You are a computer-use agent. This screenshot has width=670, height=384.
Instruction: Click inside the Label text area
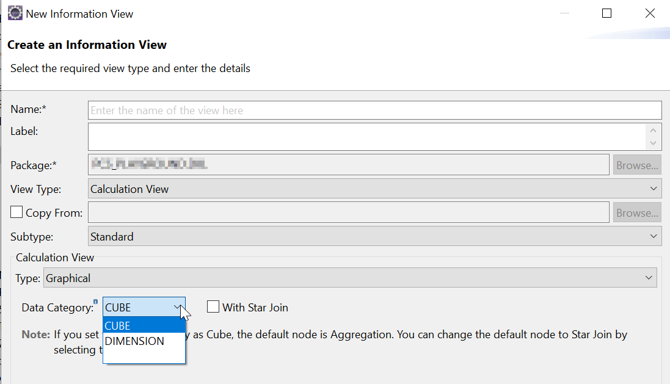(366, 136)
